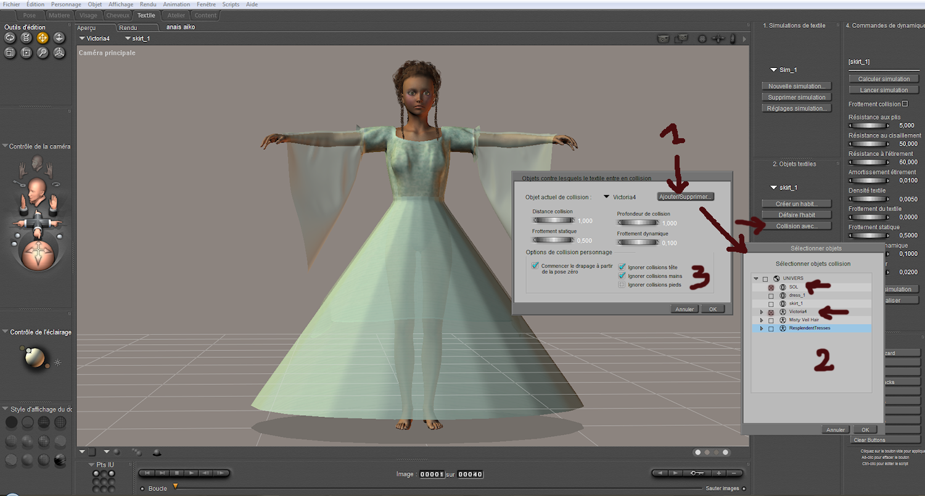Toggle the 'Frottement collision' checkbox
This screenshot has height=496, width=925.
click(905, 104)
